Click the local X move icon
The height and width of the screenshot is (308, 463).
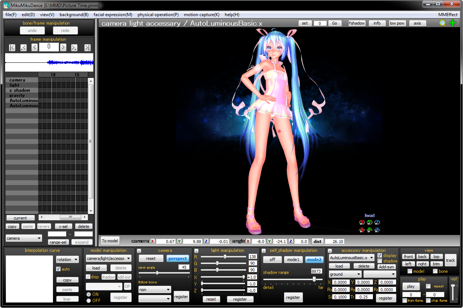pos(362,230)
